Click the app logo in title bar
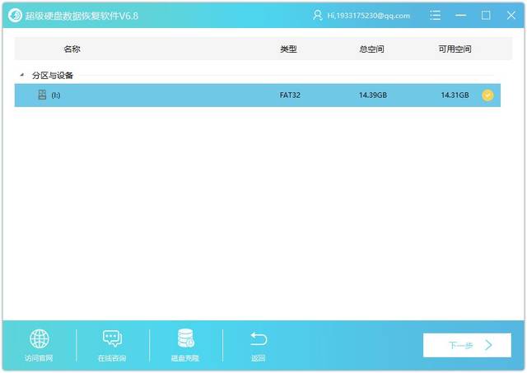This screenshot has width=527, height=373. 15,16
